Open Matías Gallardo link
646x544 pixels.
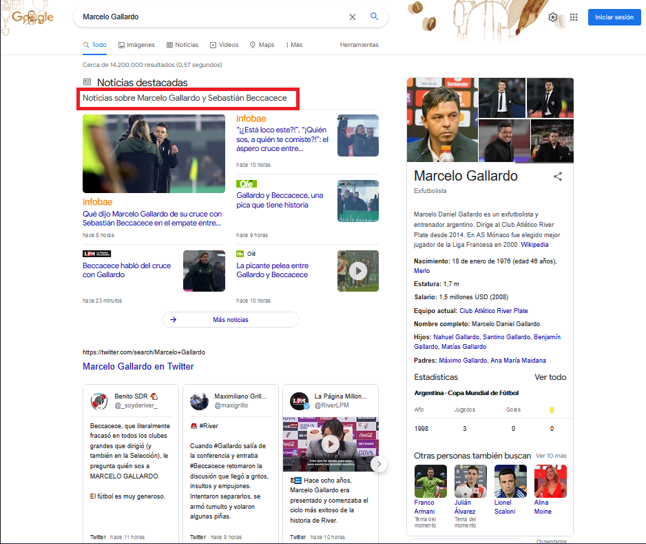[x=464, y=346]
